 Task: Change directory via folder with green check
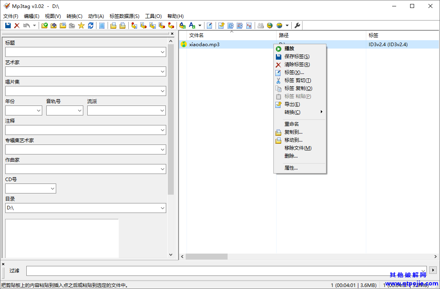click(44, 25)
